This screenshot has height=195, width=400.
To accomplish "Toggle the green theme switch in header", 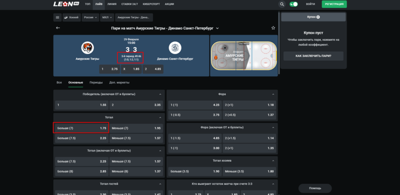I will pyautogui.click(x=293, y=4).
